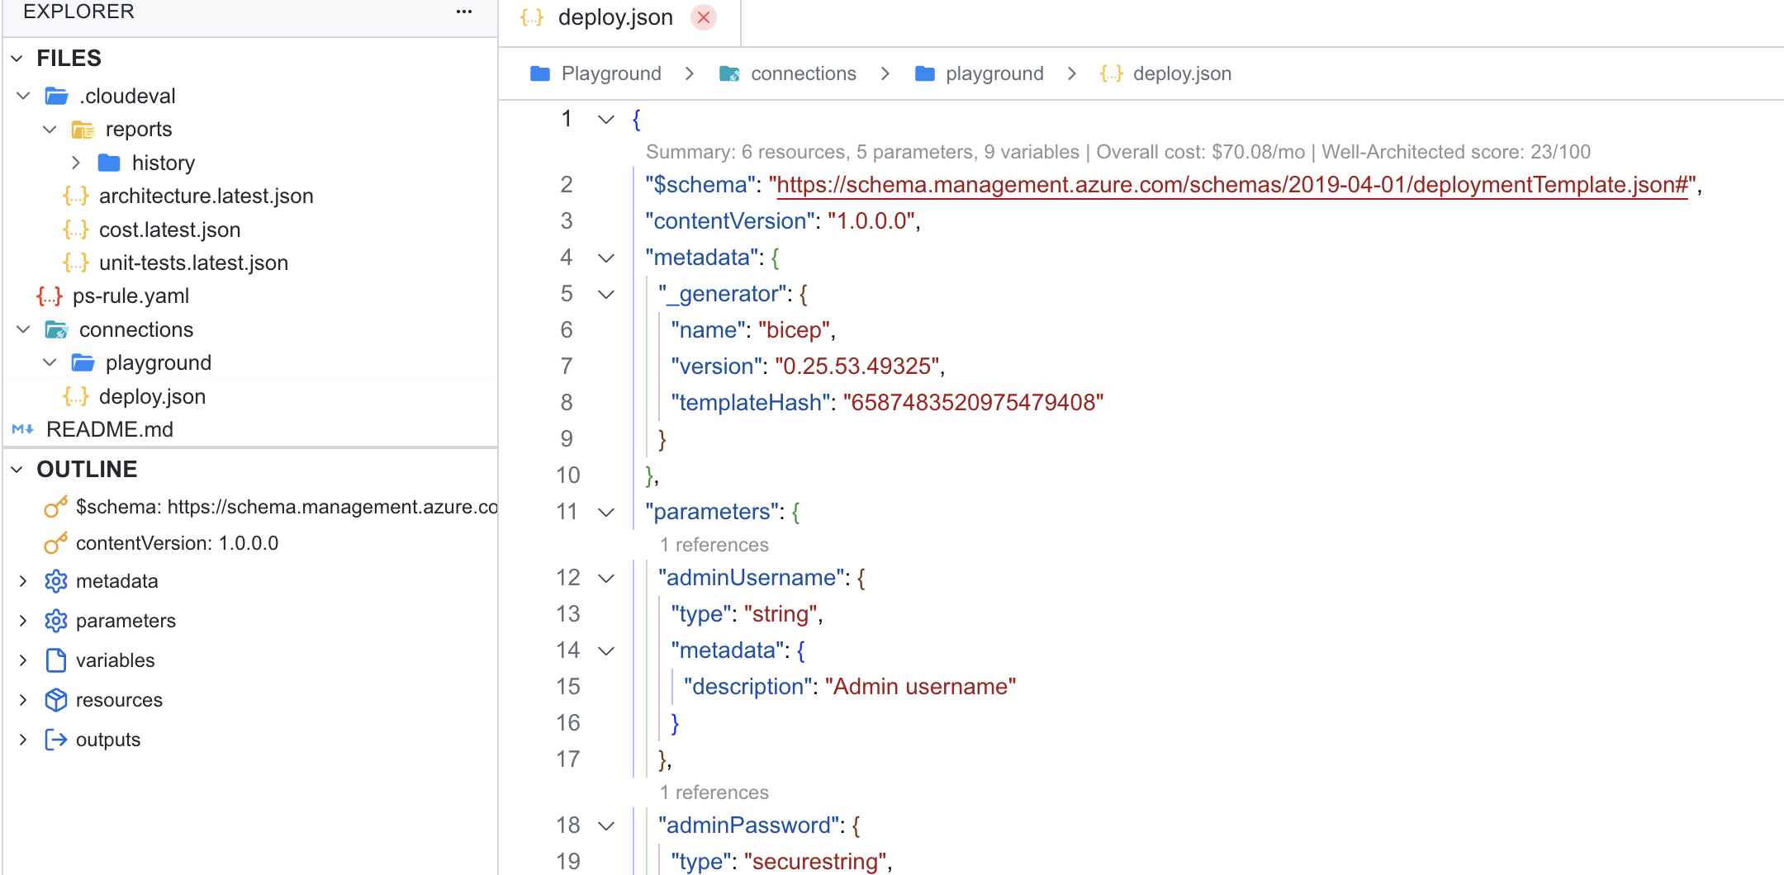Expand outputs node in outline
The width and height of the screenshot is (1784, 875).
(x=23, y=740)
